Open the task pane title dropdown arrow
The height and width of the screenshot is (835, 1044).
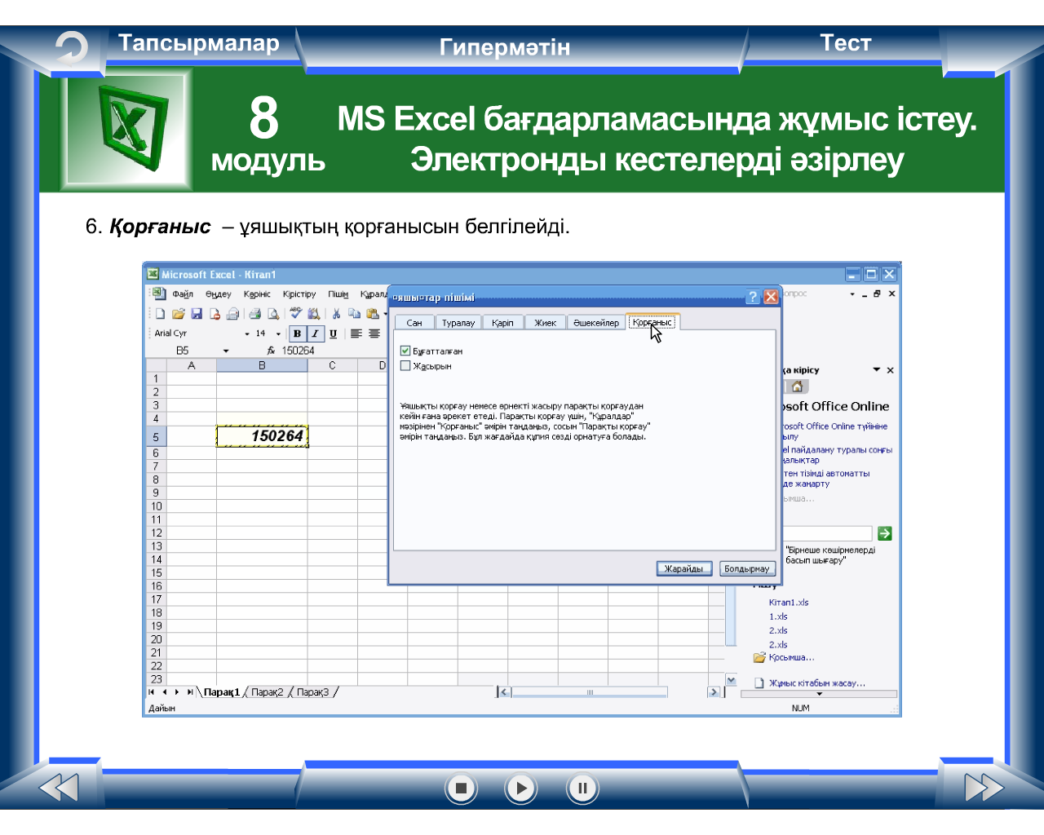[x=877, y=370]
